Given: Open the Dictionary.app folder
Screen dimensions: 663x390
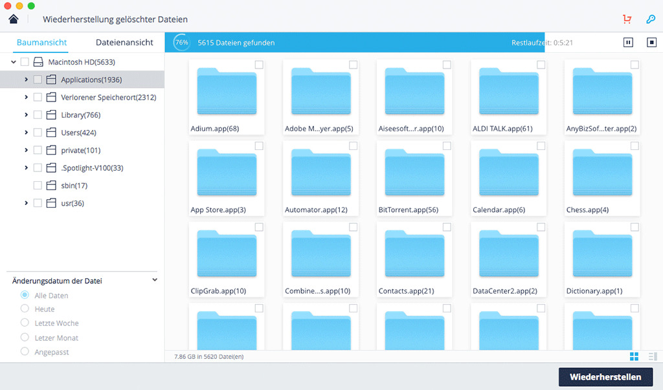Looking at the screenshot, I should pyautogui.click(x=603, y=259).
